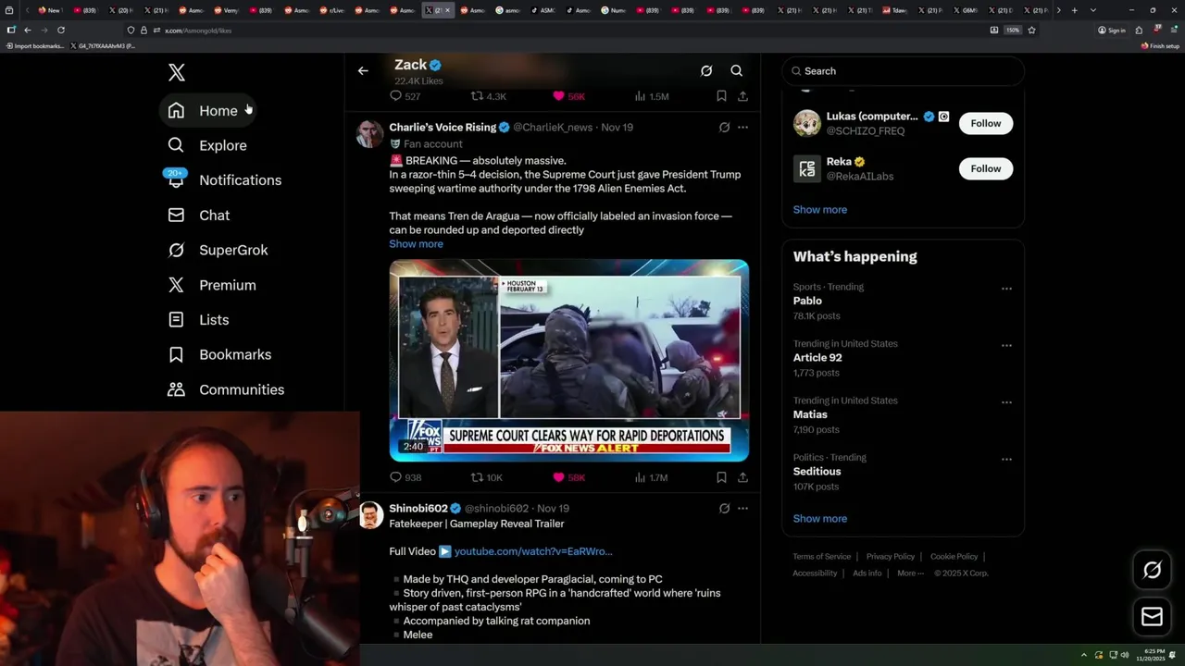
Task: Open more options for Article 92 trend
Action: coord(1006,346)
